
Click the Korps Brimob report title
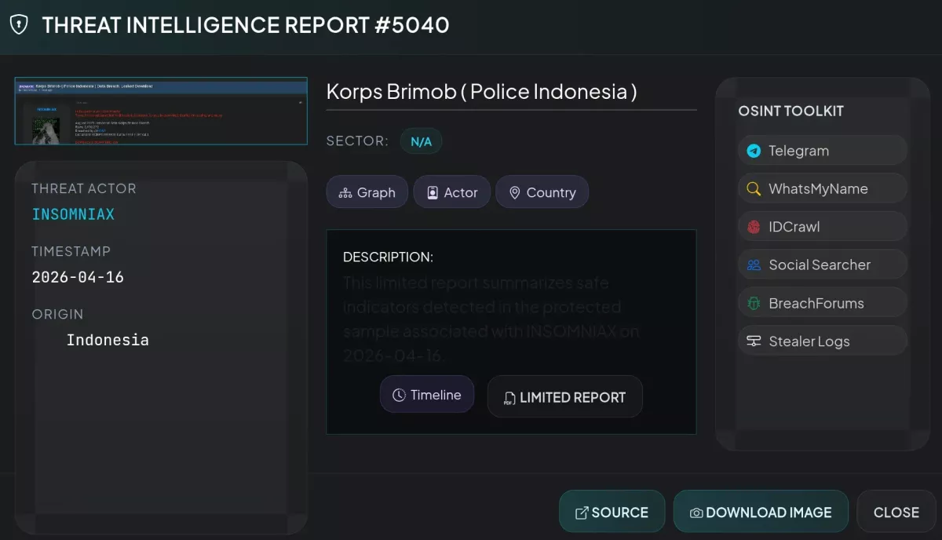[x=481, y=91]
